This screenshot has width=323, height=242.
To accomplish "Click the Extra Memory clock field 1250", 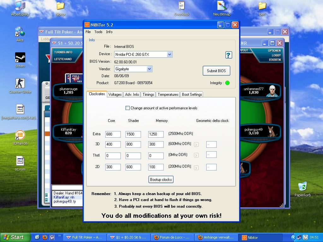I will click(156, 134).
